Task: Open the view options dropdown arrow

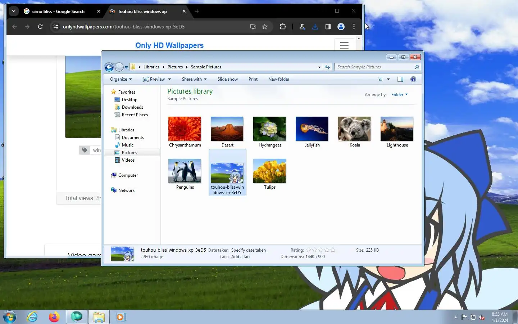Action: (x=388, y=79)
